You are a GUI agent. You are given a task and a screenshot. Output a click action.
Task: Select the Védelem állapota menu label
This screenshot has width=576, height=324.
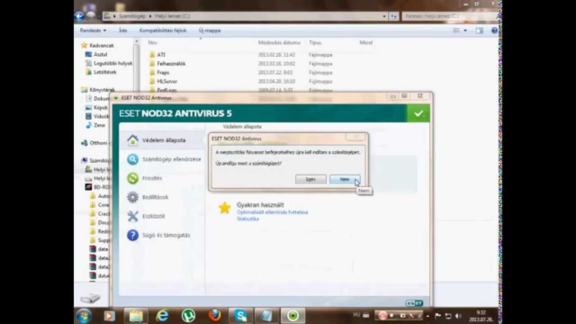(x=164, y=140)
